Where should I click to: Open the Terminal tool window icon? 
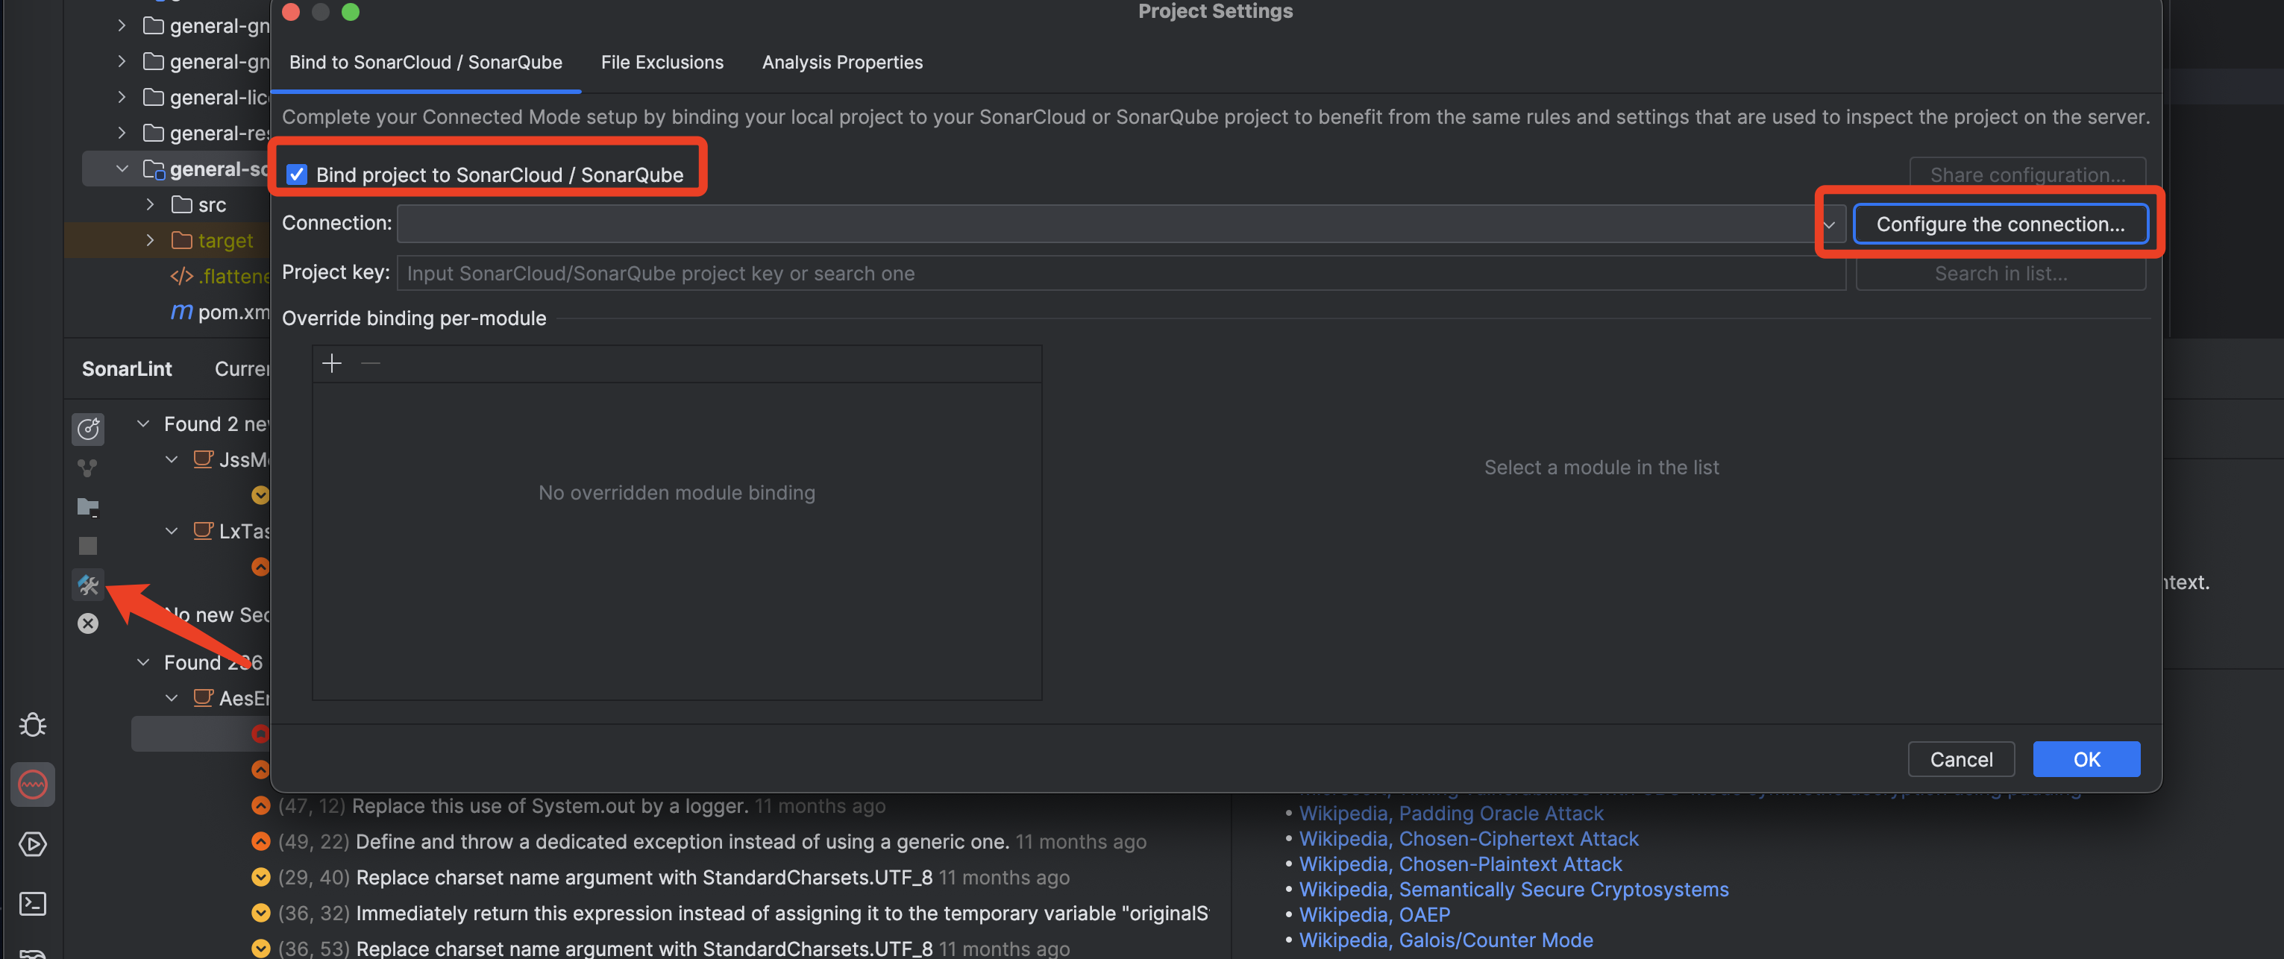tap(33, 903)
